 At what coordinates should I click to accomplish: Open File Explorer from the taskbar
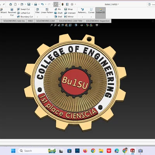[x=101, y=151]
